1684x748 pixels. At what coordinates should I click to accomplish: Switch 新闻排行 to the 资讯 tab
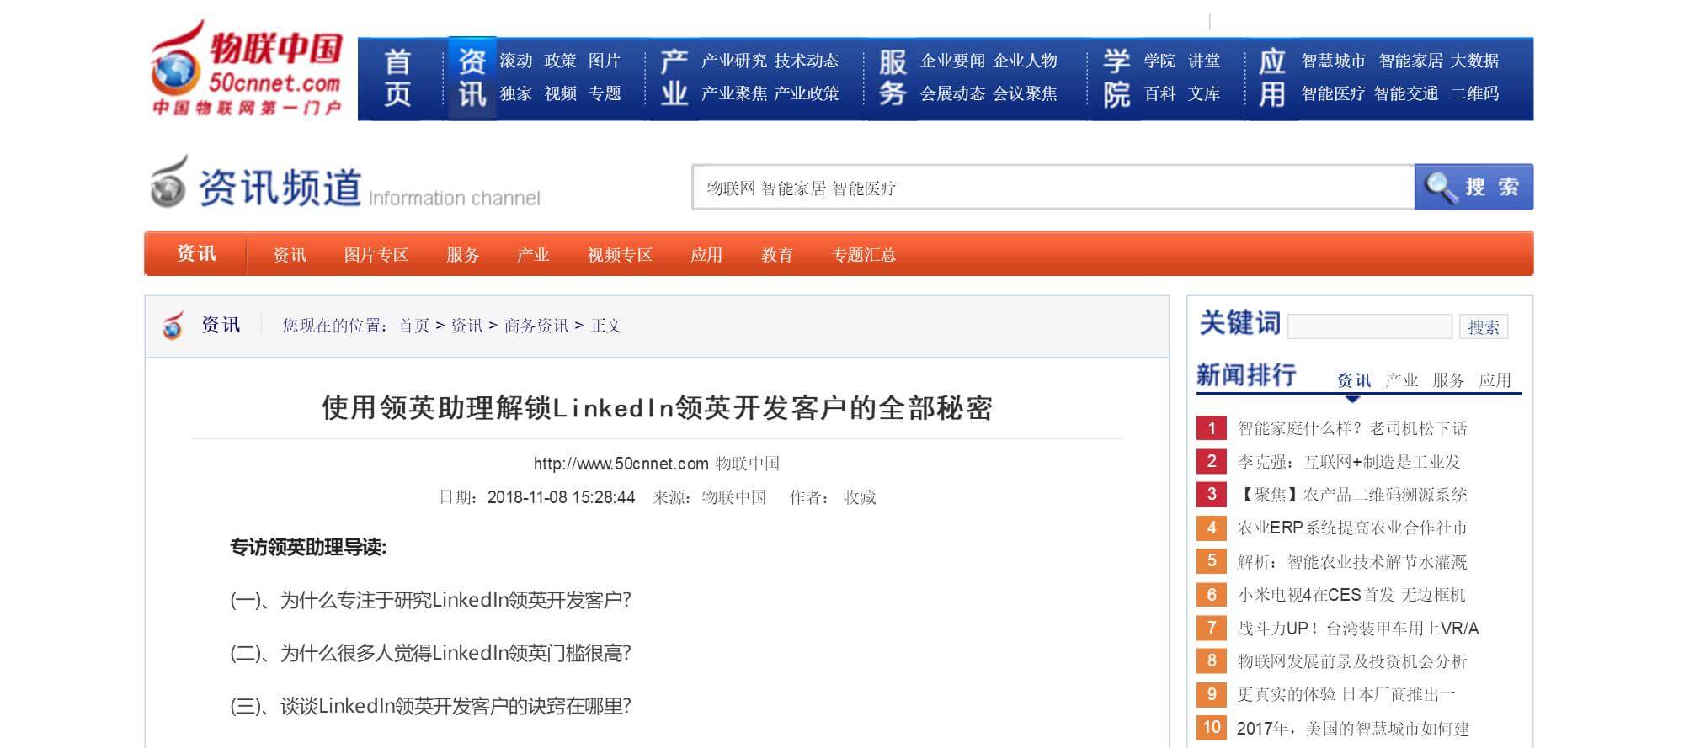point(1354,380)
